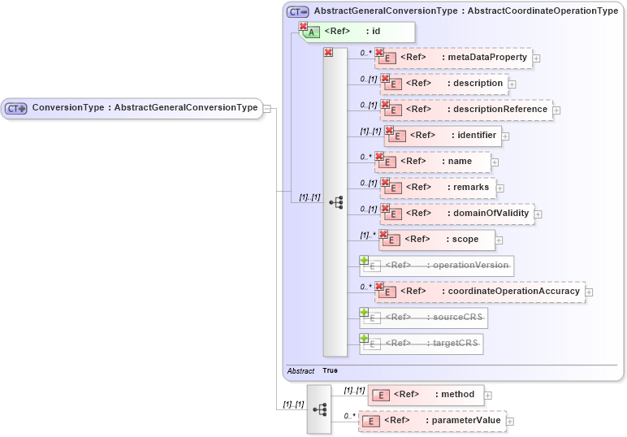Image resolution: width=627 pixels, height=437 pixels.
Task: Expand the remarks element
Action: coord(499,188)
